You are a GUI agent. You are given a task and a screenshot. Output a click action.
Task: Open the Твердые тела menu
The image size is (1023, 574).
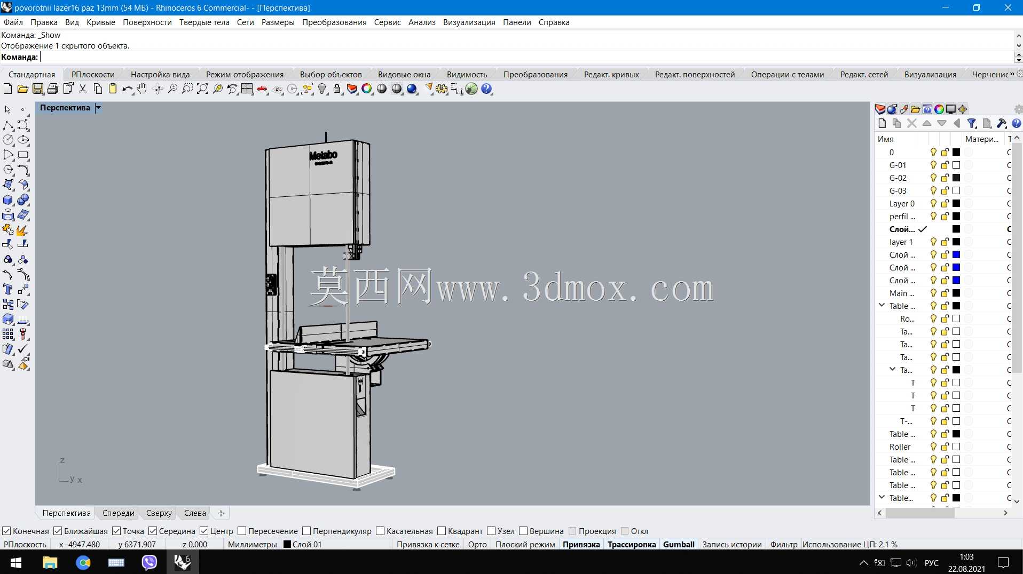coord(204,22)
